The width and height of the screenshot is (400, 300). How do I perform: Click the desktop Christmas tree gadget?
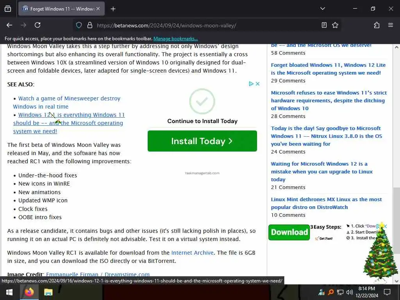380,253
